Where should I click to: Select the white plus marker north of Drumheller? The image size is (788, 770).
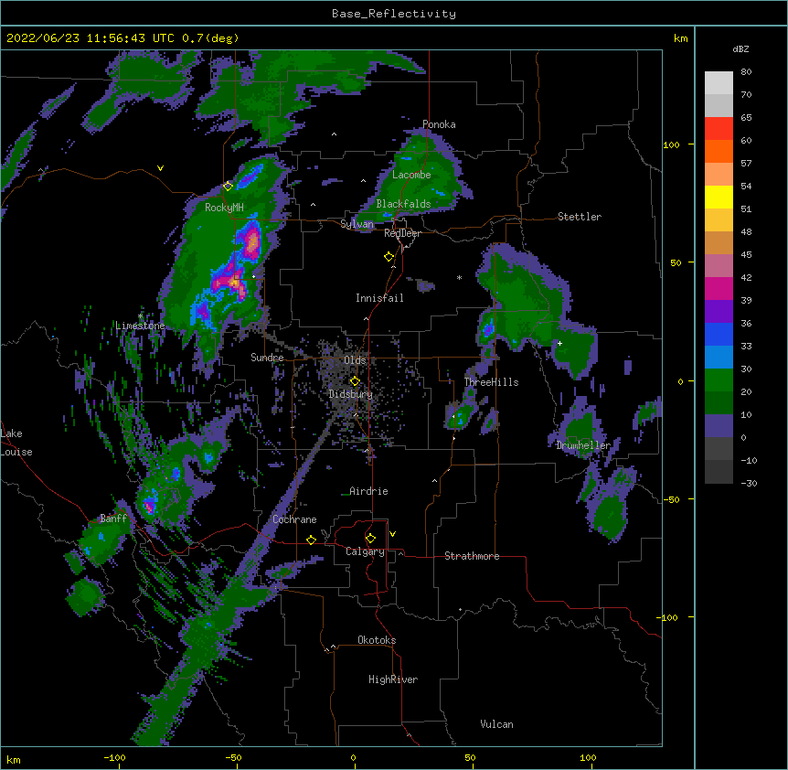coord(559,343)
